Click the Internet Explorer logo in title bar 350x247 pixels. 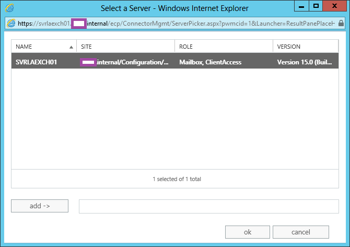tap(9, 8)
